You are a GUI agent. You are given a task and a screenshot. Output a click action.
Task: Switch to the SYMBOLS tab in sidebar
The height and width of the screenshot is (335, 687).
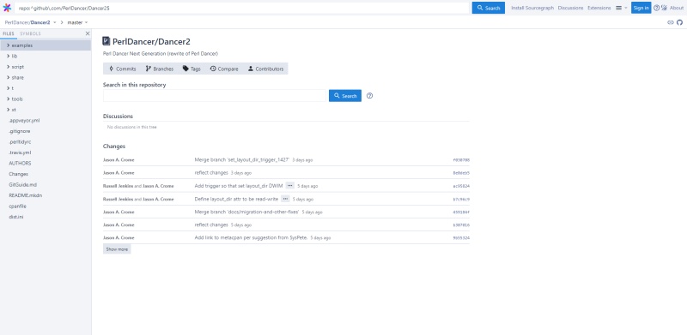(30, 33)
